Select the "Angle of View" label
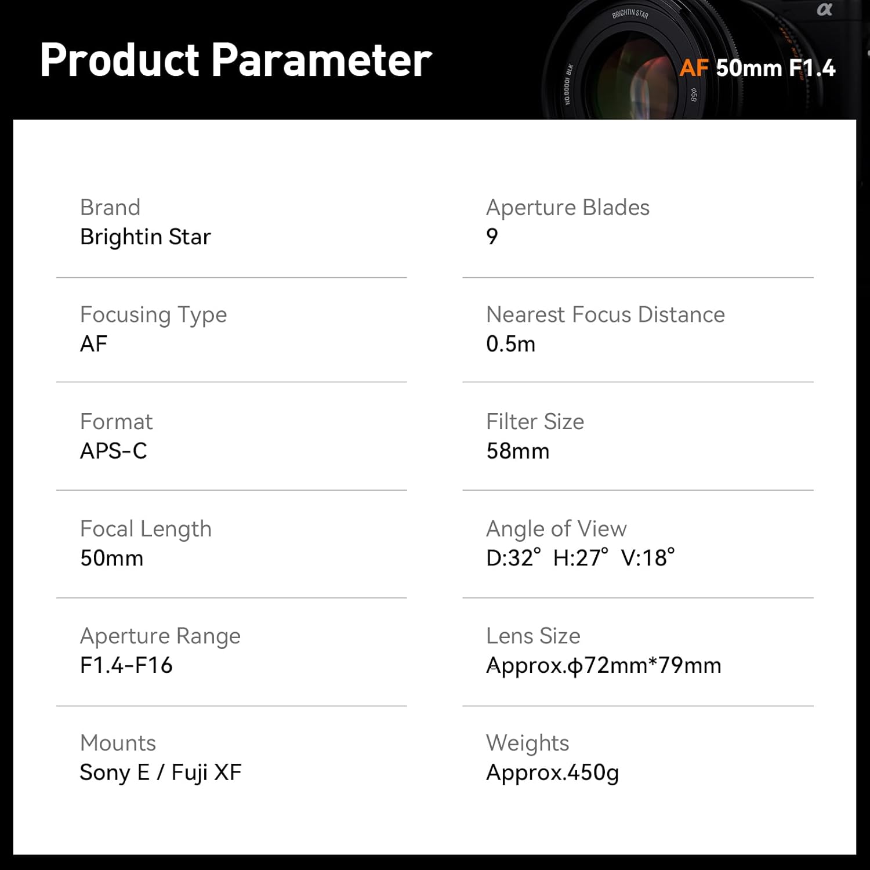 click(556, 528)
